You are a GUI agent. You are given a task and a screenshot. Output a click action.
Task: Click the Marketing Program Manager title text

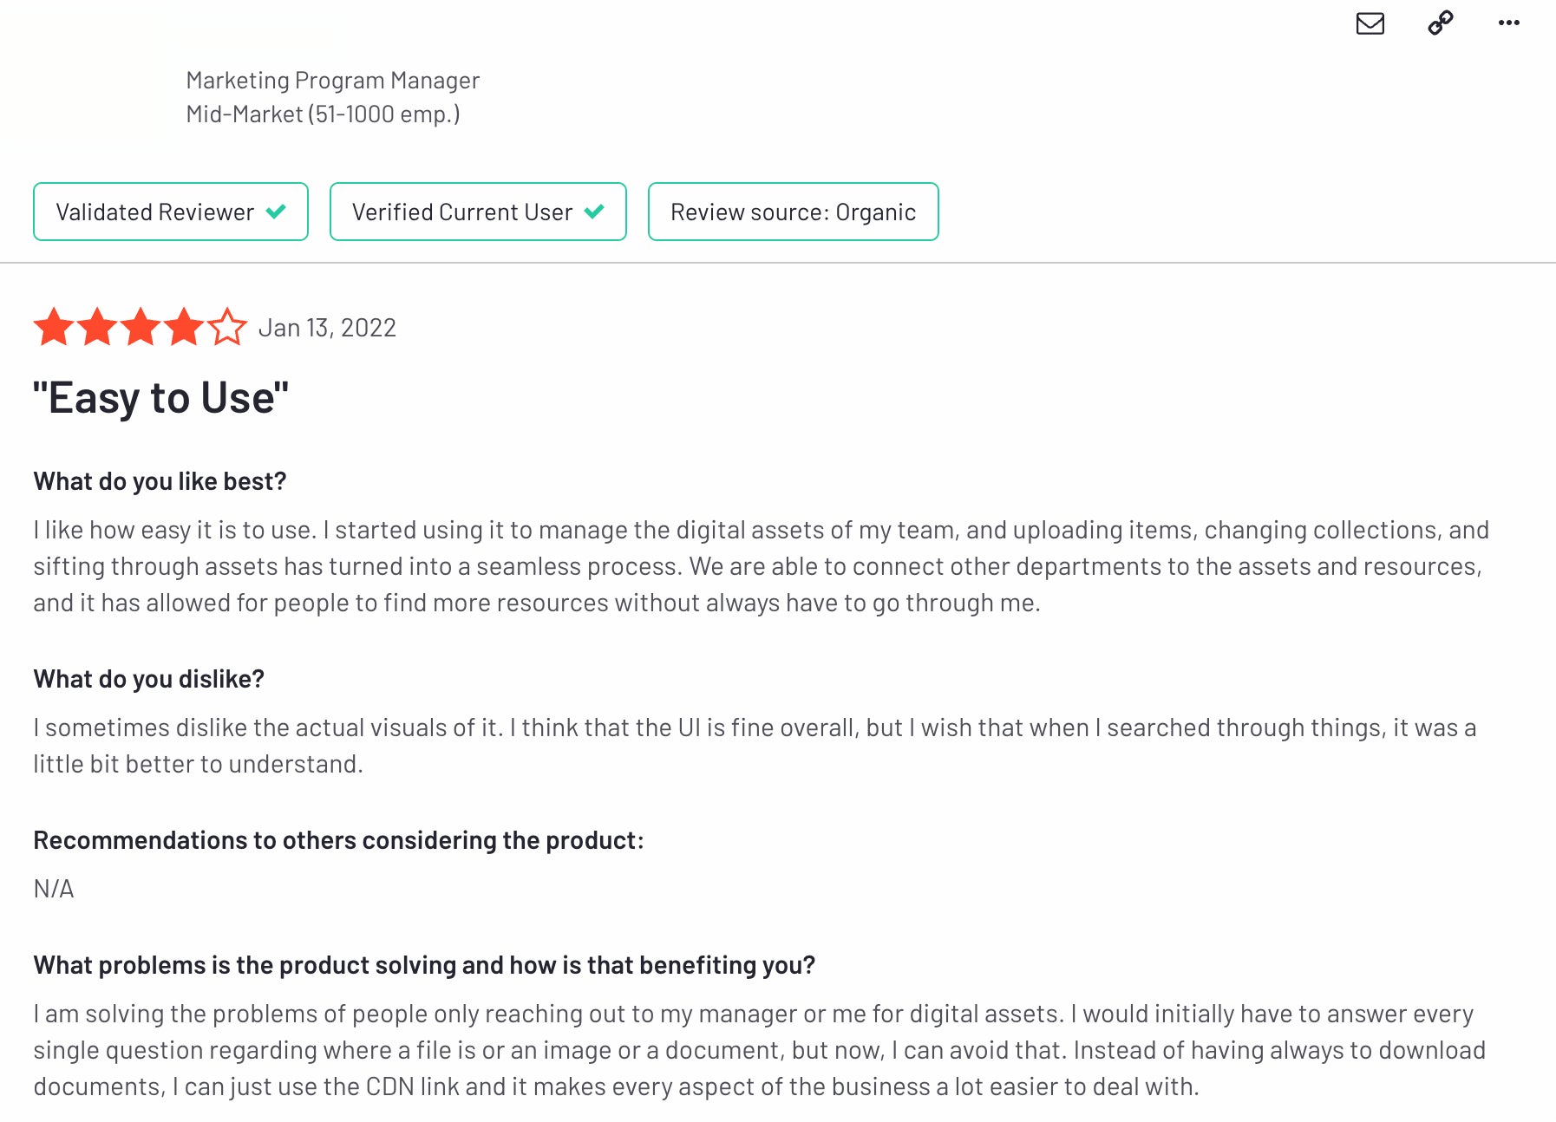pos(333,81)
